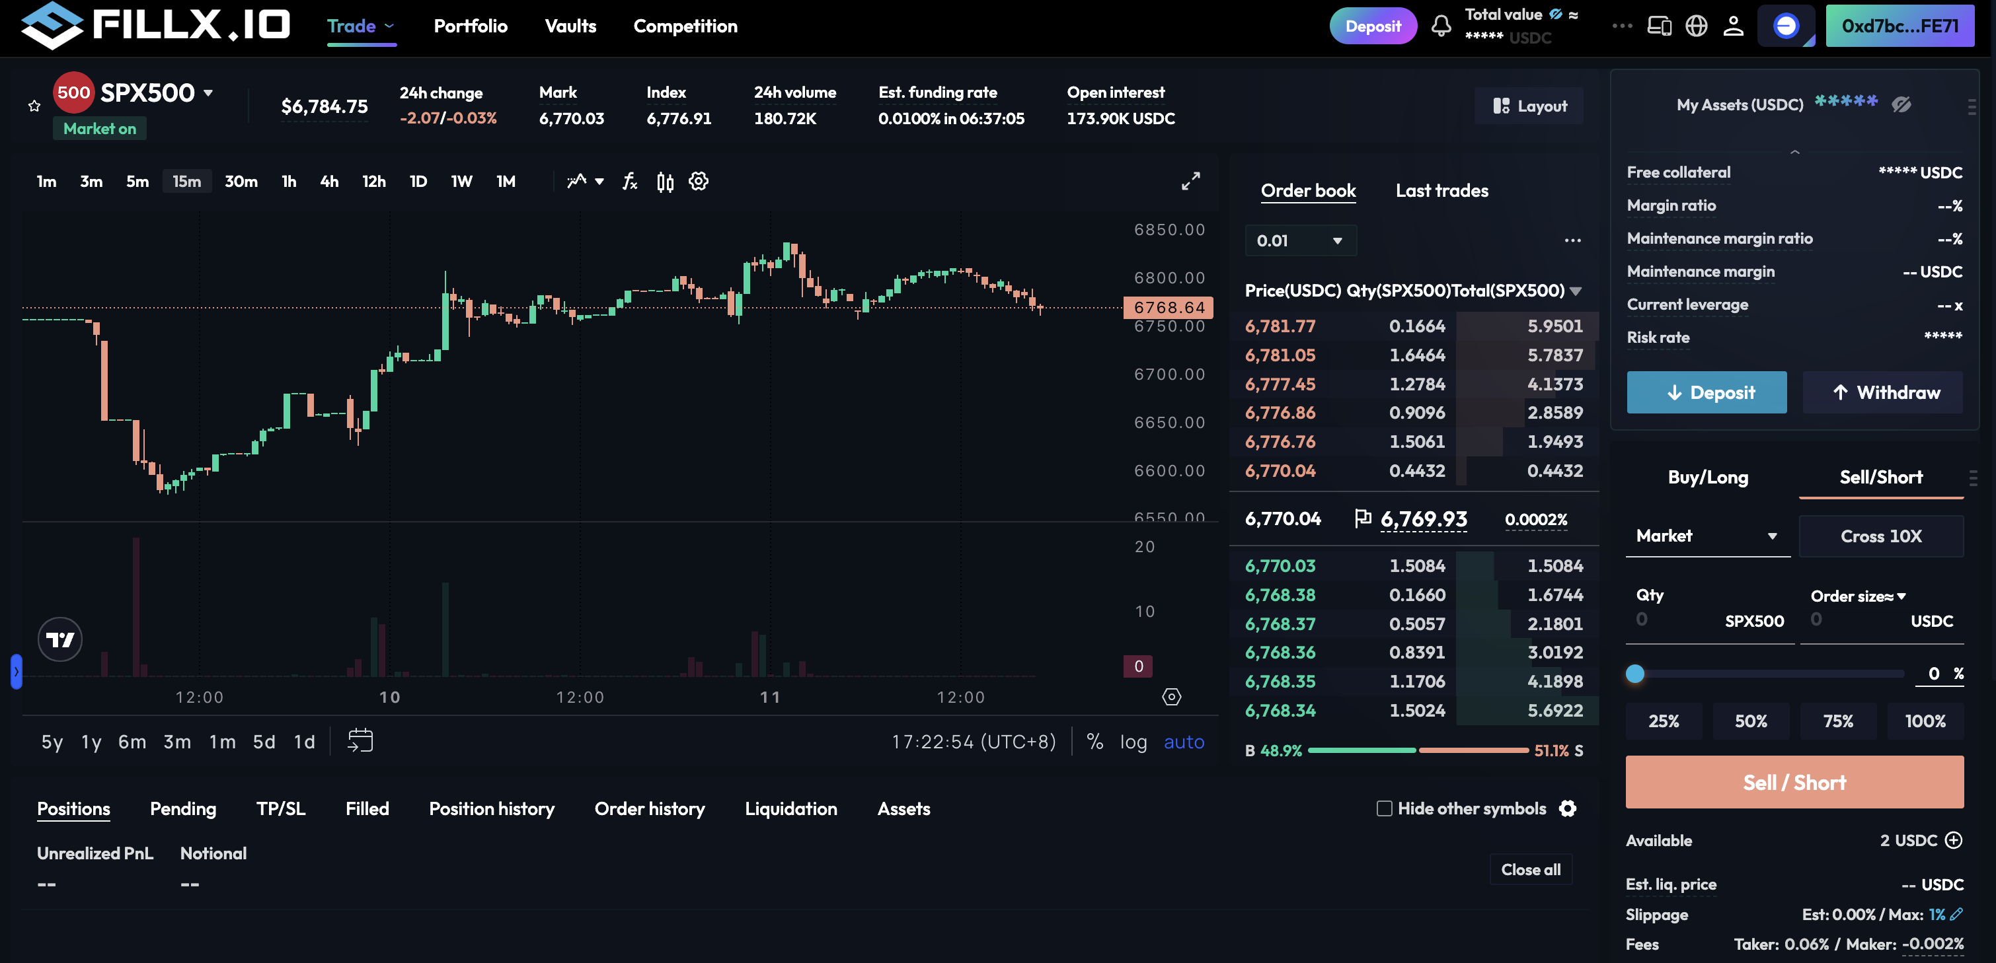Screen dimensions: 1996x963
Task: Open notifications via the bell icon
Action: (x=1441, y=26)
